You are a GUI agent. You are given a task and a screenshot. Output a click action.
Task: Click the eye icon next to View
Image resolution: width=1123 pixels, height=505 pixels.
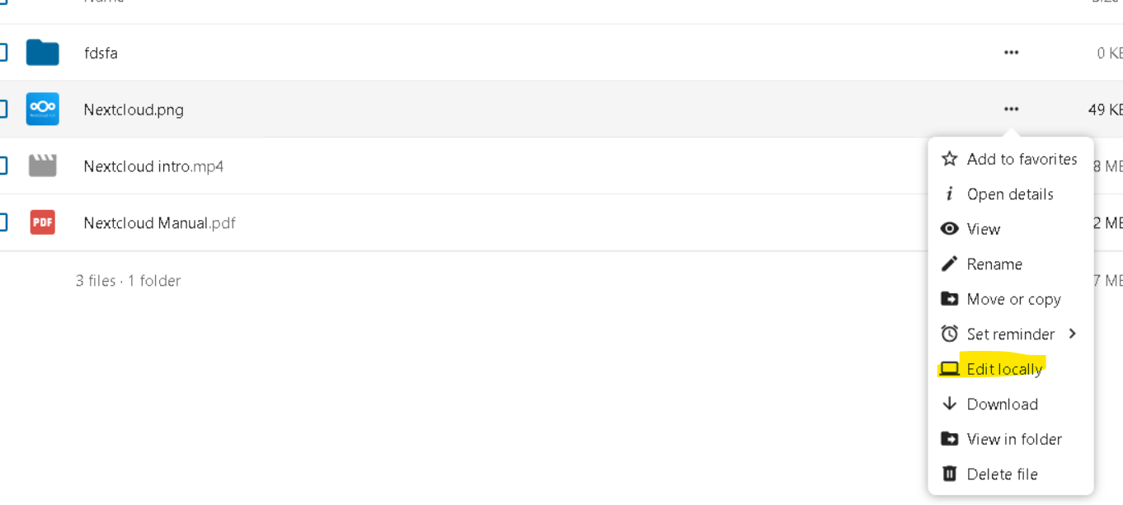pyautogui.click(x=950, y=229)
